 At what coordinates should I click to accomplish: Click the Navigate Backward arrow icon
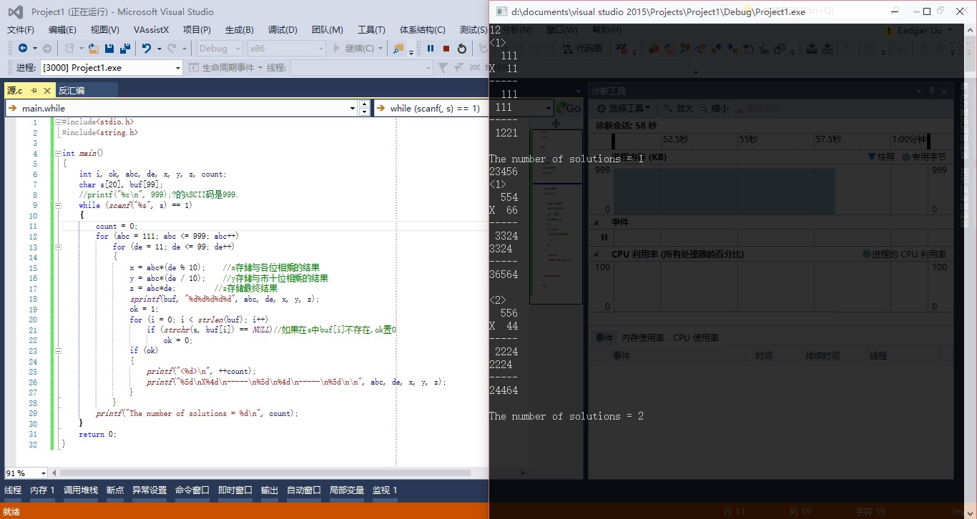23,49
